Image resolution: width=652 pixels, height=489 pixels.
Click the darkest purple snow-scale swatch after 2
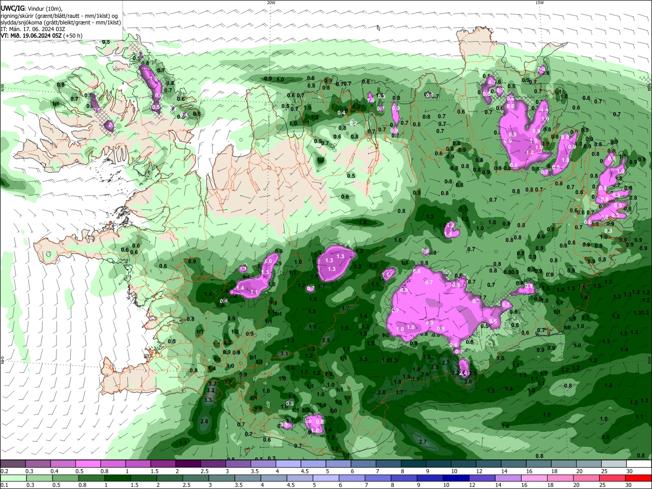(188, 464)
